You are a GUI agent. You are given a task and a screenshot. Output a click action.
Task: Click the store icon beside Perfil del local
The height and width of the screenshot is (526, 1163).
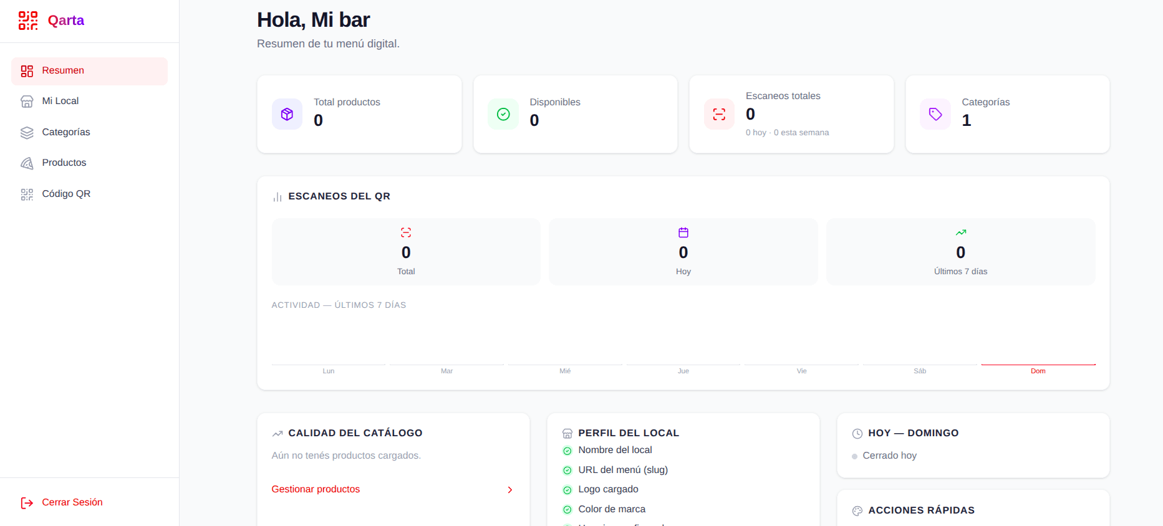pyautogui.click(x=567, y=434)
